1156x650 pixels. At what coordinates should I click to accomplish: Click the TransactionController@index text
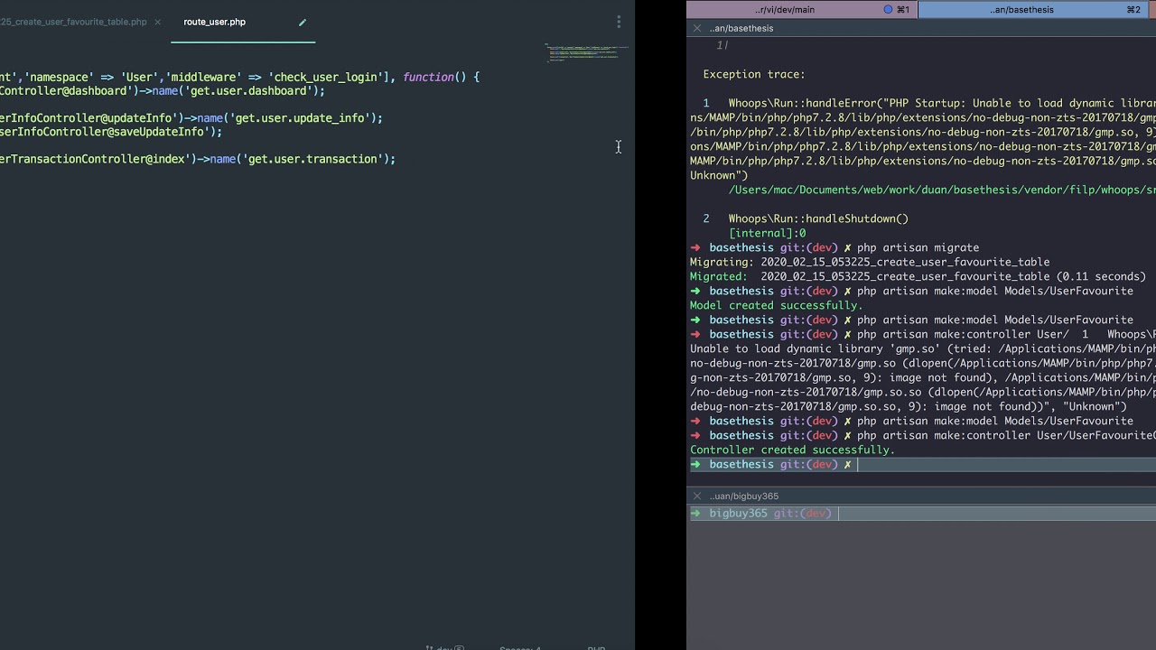(x=96, y=159)
